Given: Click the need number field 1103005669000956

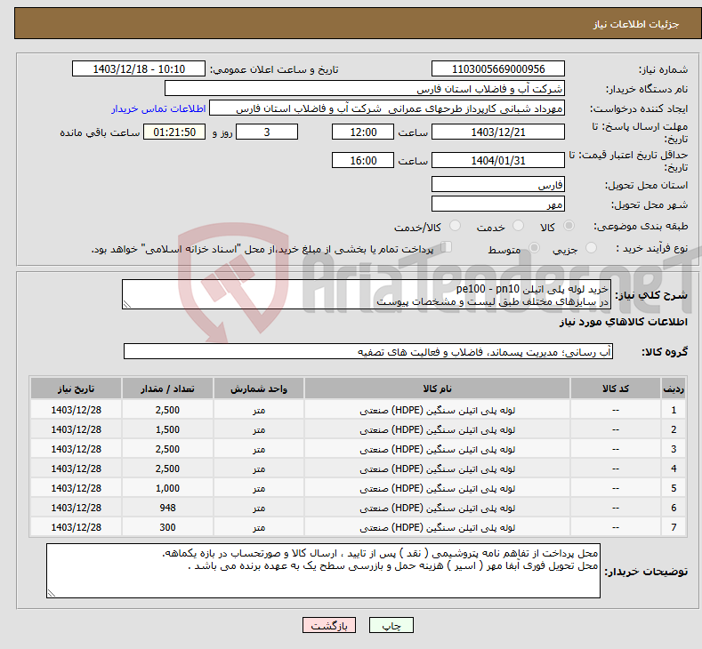Looking at the screenshot, I should click(498, 68).
